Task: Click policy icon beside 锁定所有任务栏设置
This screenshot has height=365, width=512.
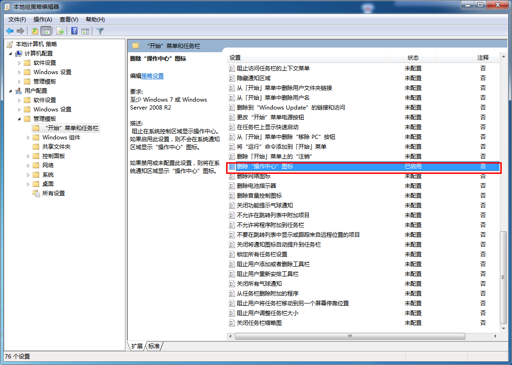Action: point(232,255)
